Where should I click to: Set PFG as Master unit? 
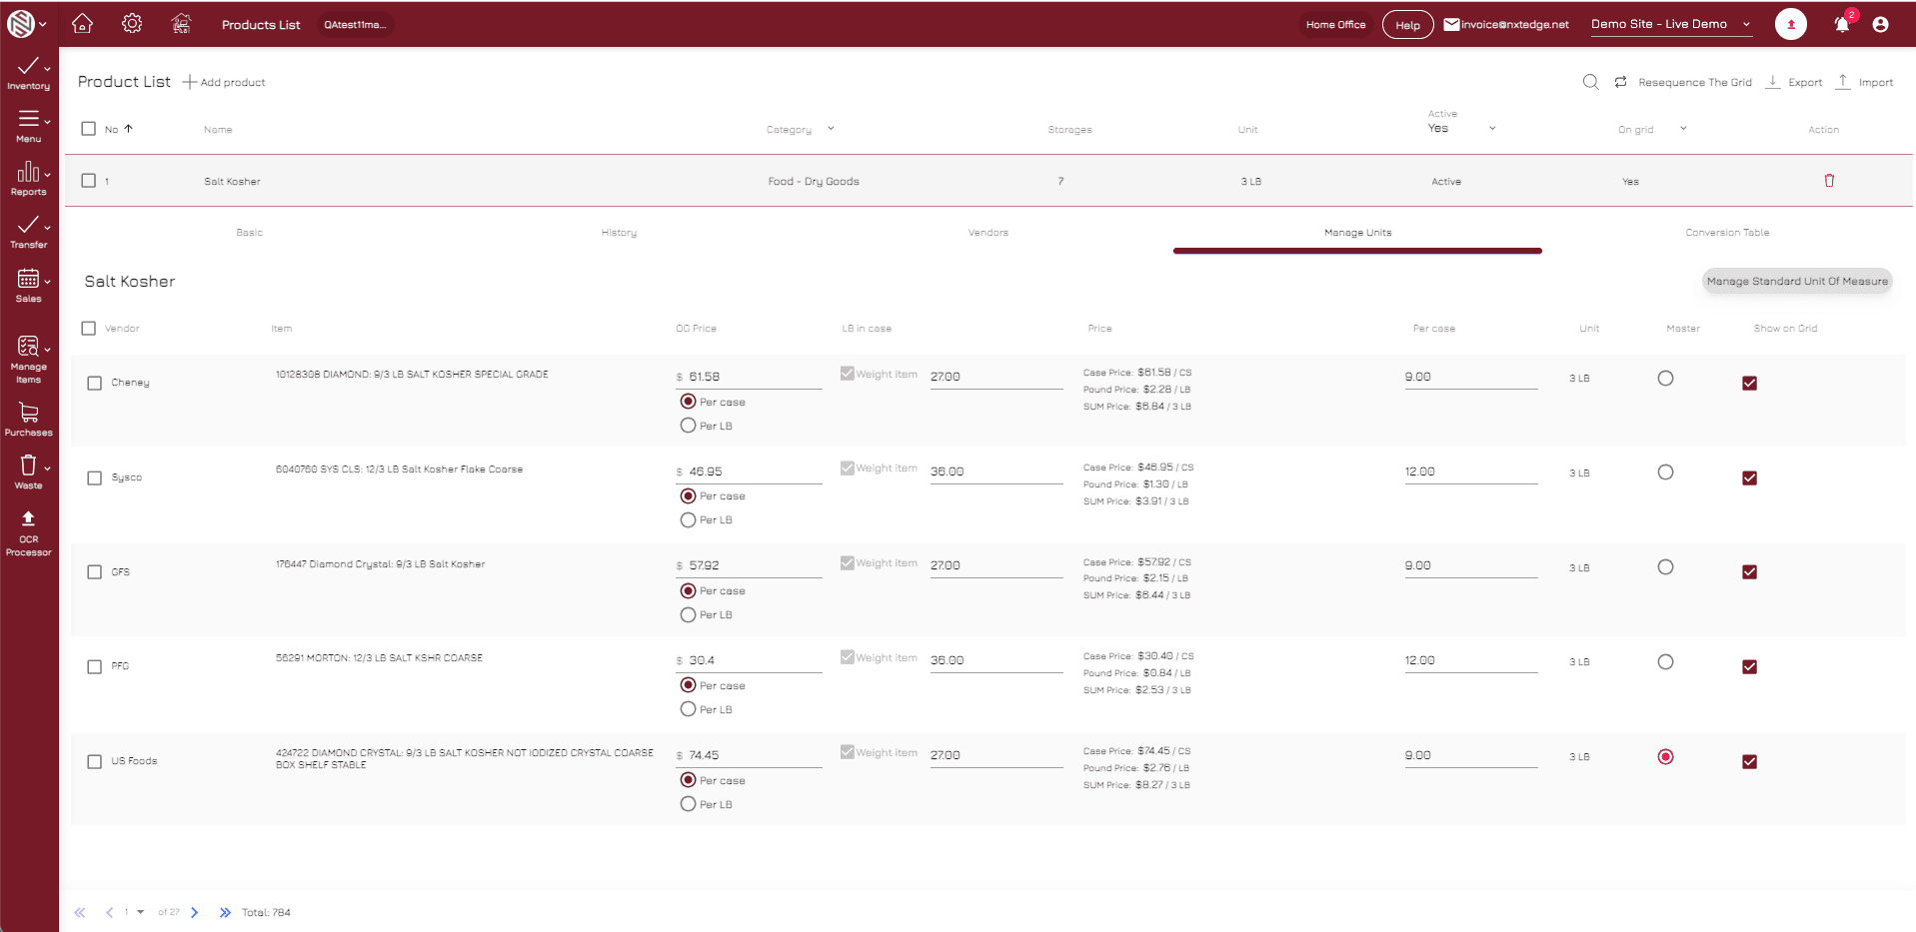pos(1665,661)
